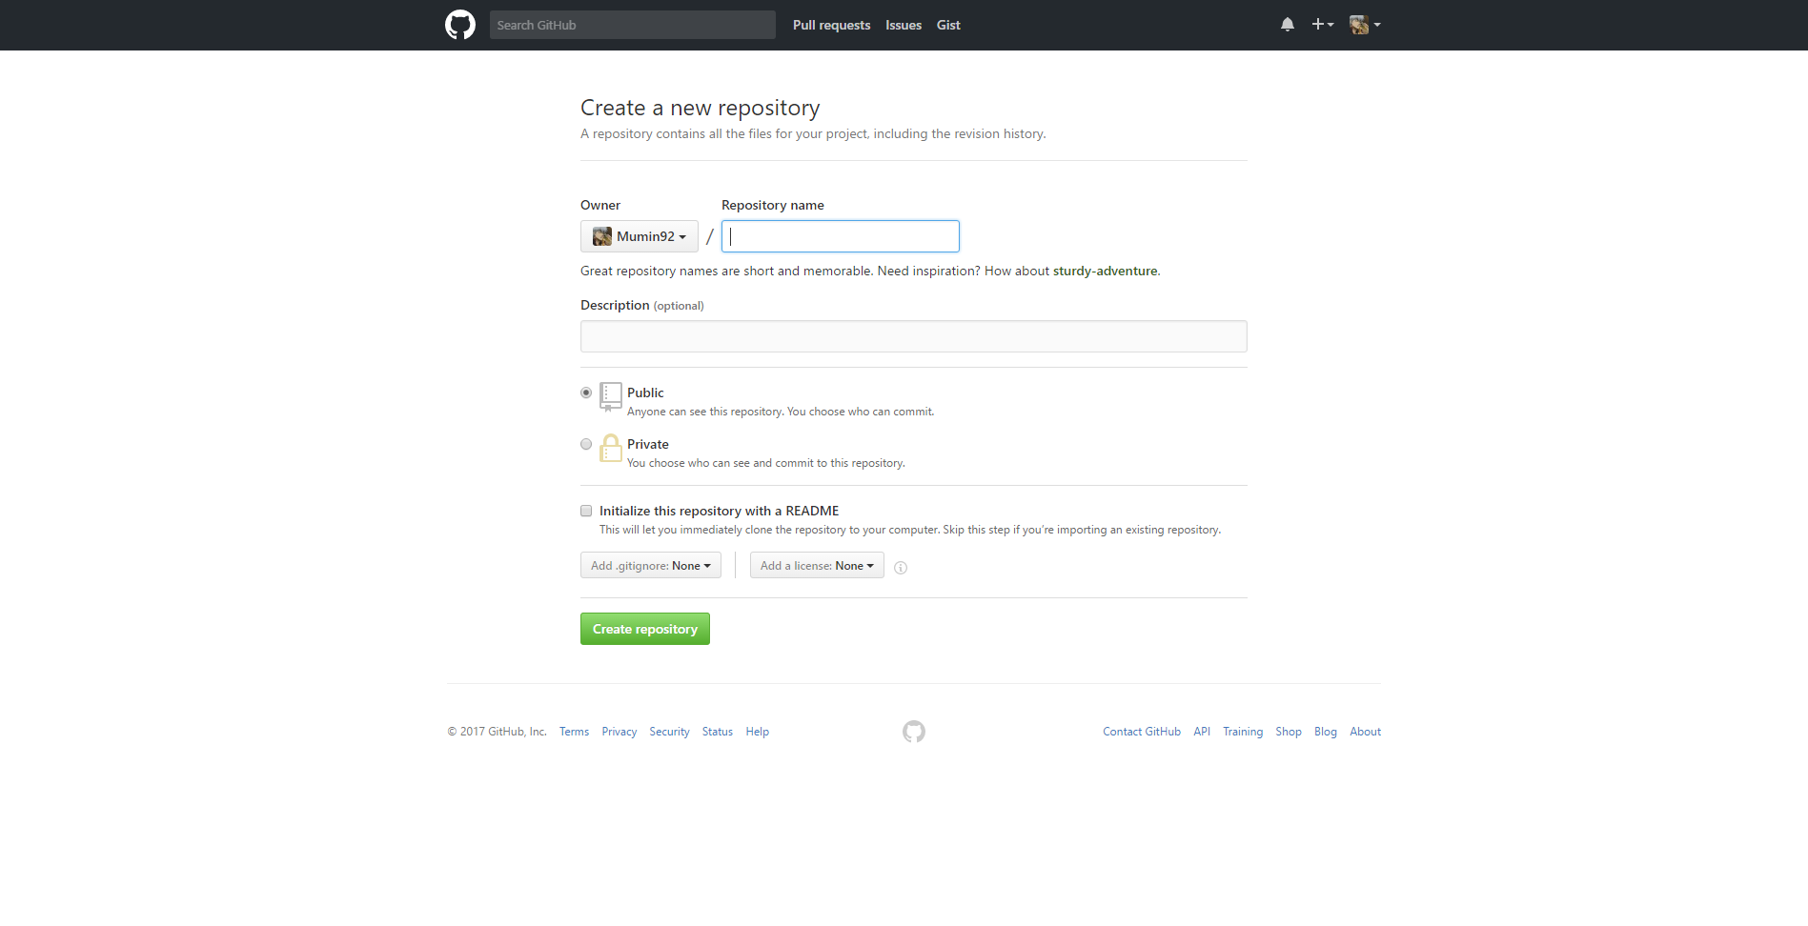This screenshot has width=1808, height=926.
Task: Click the Private repository lock icon
Action: (611, 448)
